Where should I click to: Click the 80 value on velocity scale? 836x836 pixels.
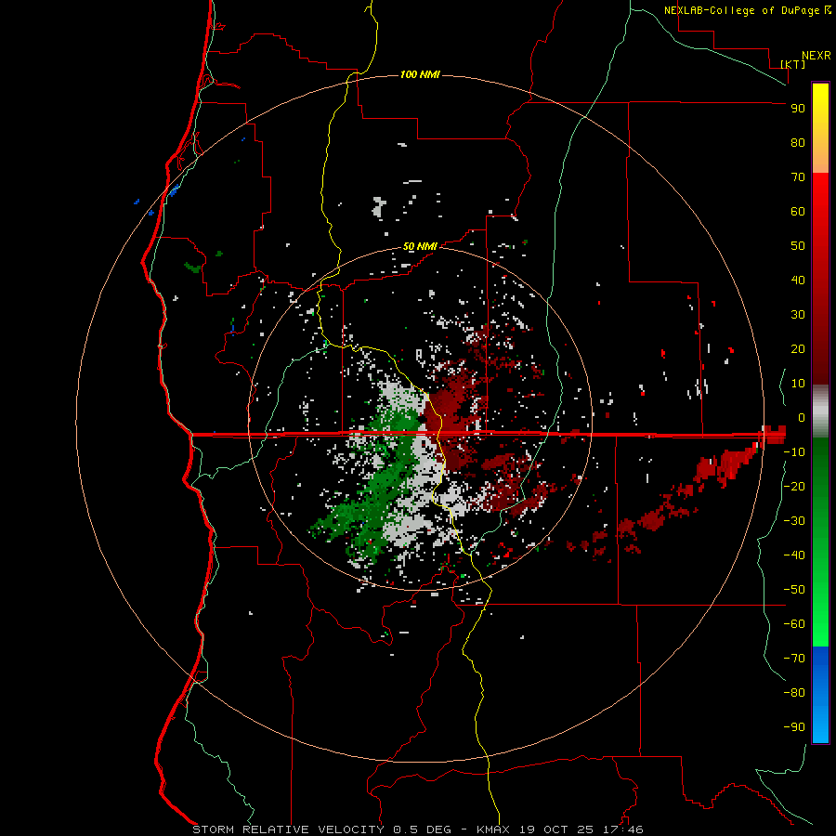click(x=798, y=143)
